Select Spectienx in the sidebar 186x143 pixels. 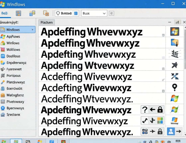(x=13, y=115)
